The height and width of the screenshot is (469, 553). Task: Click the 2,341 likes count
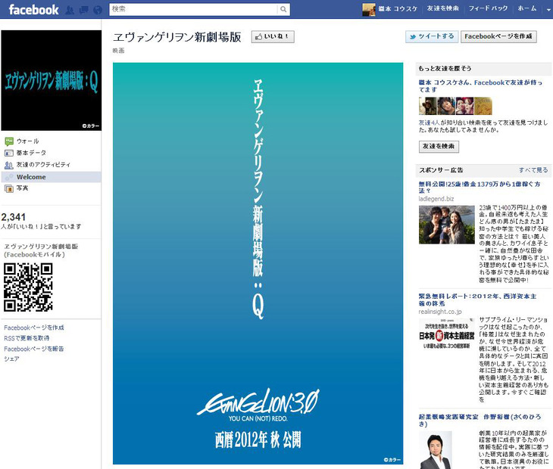14,217
